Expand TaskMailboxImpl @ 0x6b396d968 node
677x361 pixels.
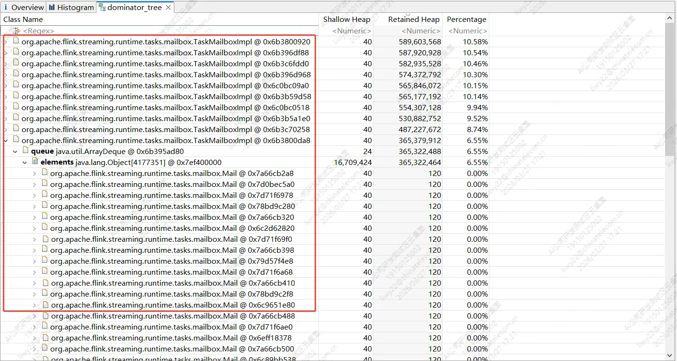coord(6,74)
